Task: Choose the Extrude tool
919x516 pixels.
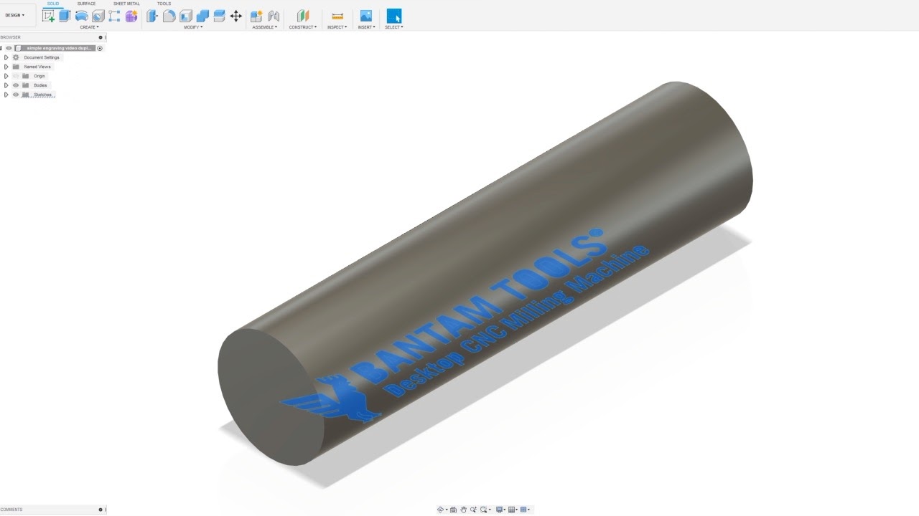Action: [x=65, y=16]
